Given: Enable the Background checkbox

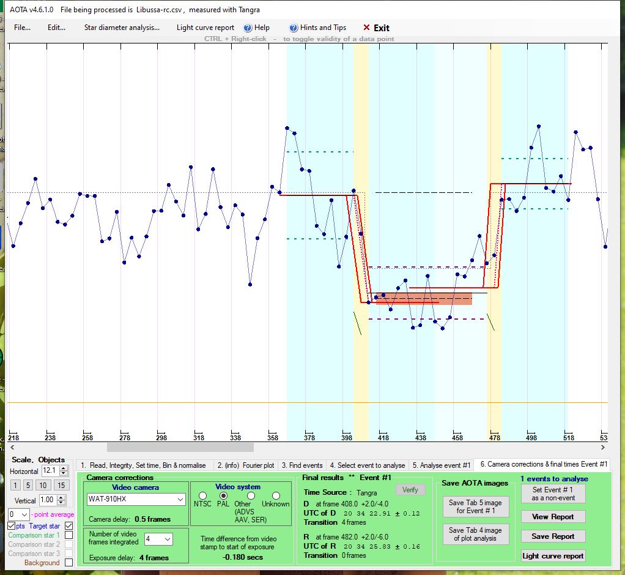Looking at the screenshot, I should [x=68, y=563].
